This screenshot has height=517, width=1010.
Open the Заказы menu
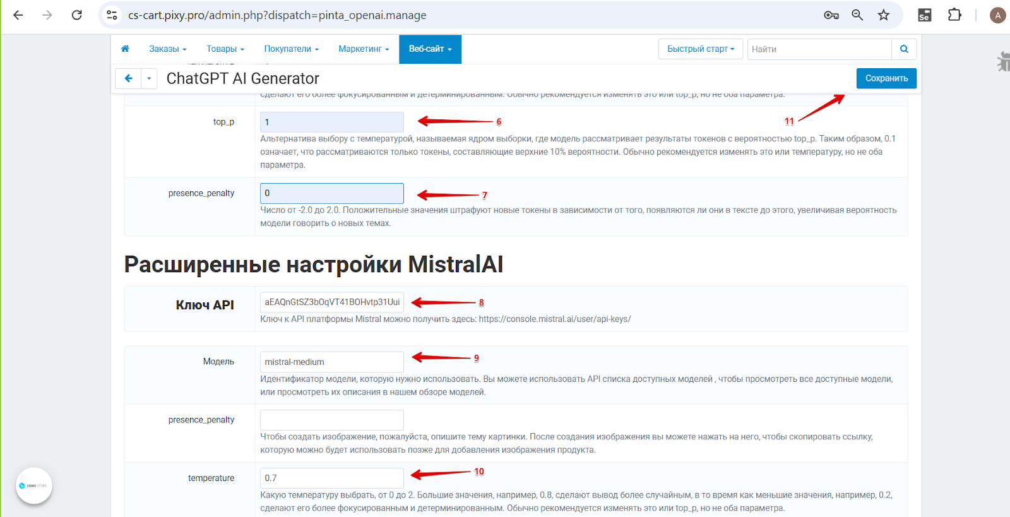[x=167, y=49]
